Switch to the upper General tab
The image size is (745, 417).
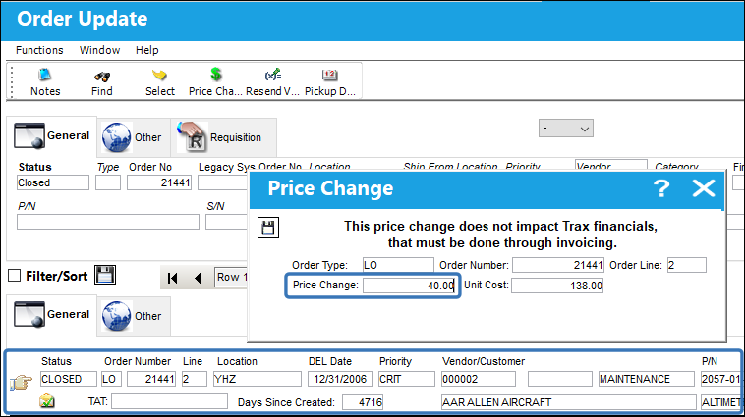pyautogui.click(x=52, y=136)
